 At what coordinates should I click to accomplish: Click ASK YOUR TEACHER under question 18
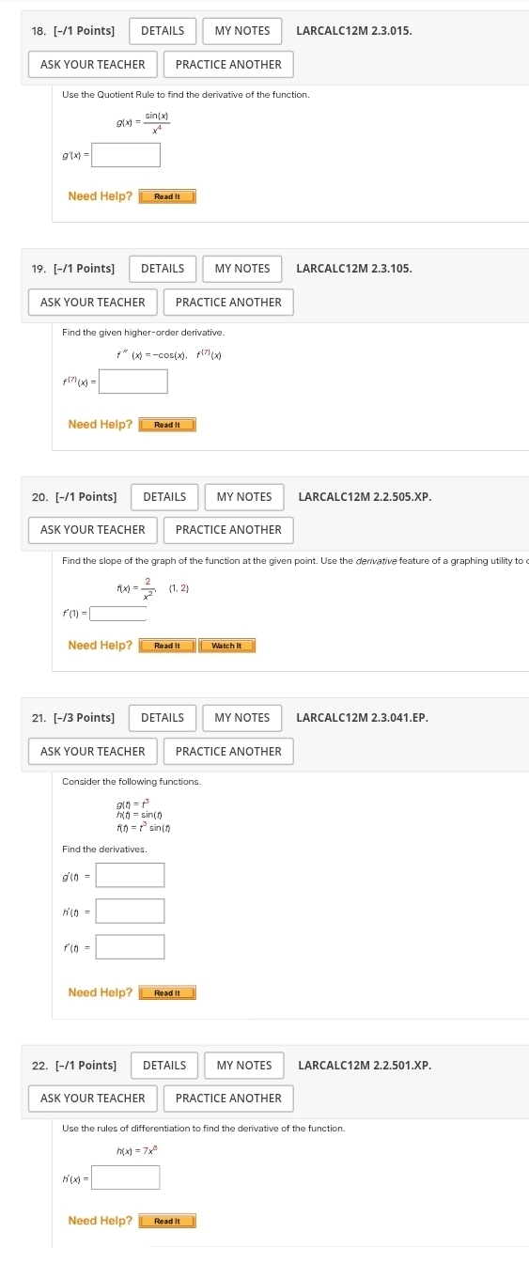pyautogui.click(x=93, y=65)
